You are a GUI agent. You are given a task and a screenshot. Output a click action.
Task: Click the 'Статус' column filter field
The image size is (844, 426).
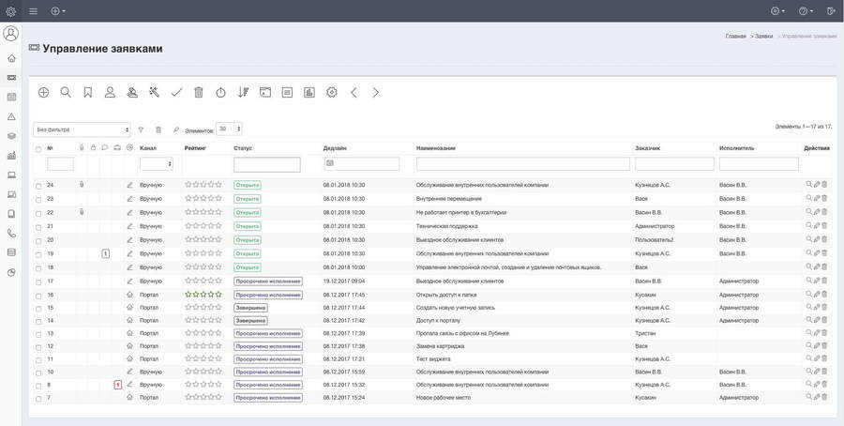pyautogui.click(x=266, y=164)
